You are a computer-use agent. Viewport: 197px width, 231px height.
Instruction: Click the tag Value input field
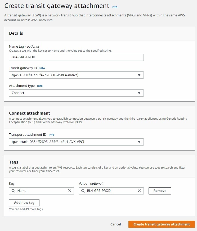click(111, 191)
